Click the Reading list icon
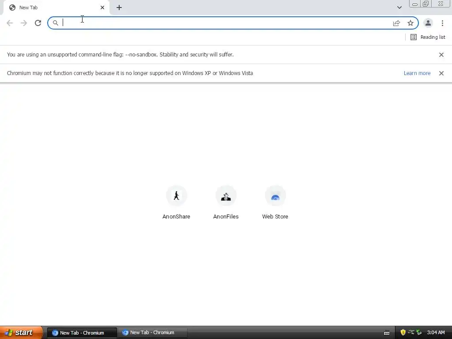This screenshot has height=339, width=452. 413,37
